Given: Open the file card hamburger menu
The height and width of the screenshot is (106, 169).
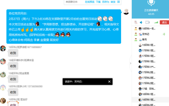Looking at the screenshot, I should tap(119, 2).
